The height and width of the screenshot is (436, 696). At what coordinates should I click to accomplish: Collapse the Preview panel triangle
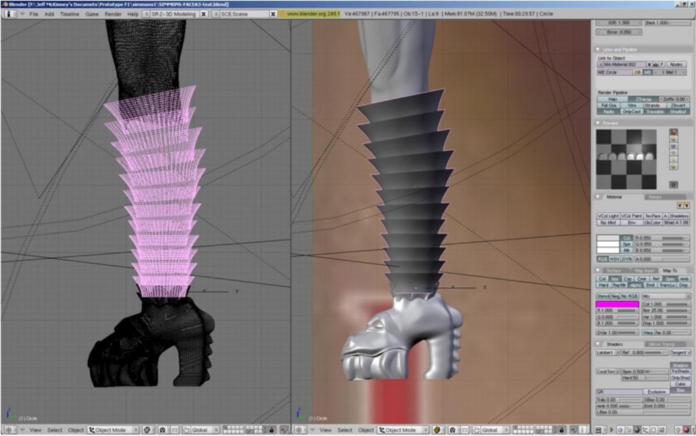click(x=598, y=123)
